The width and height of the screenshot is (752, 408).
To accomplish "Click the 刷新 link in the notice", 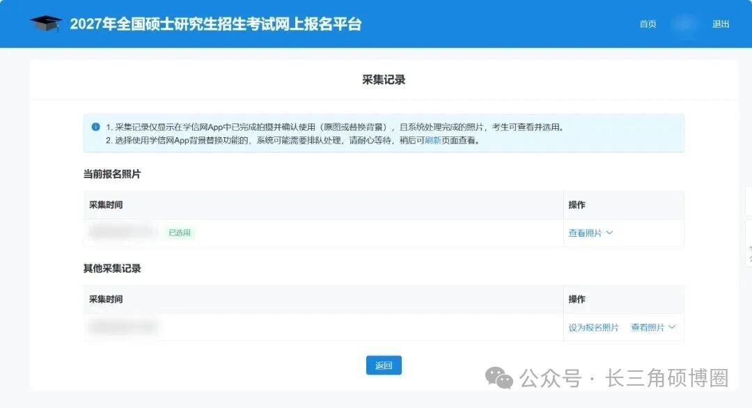I will point(432,141).
